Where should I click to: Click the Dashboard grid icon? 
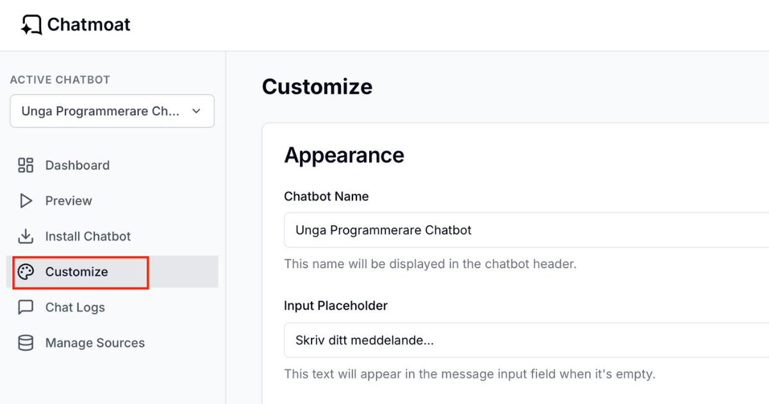pos(26,165)
